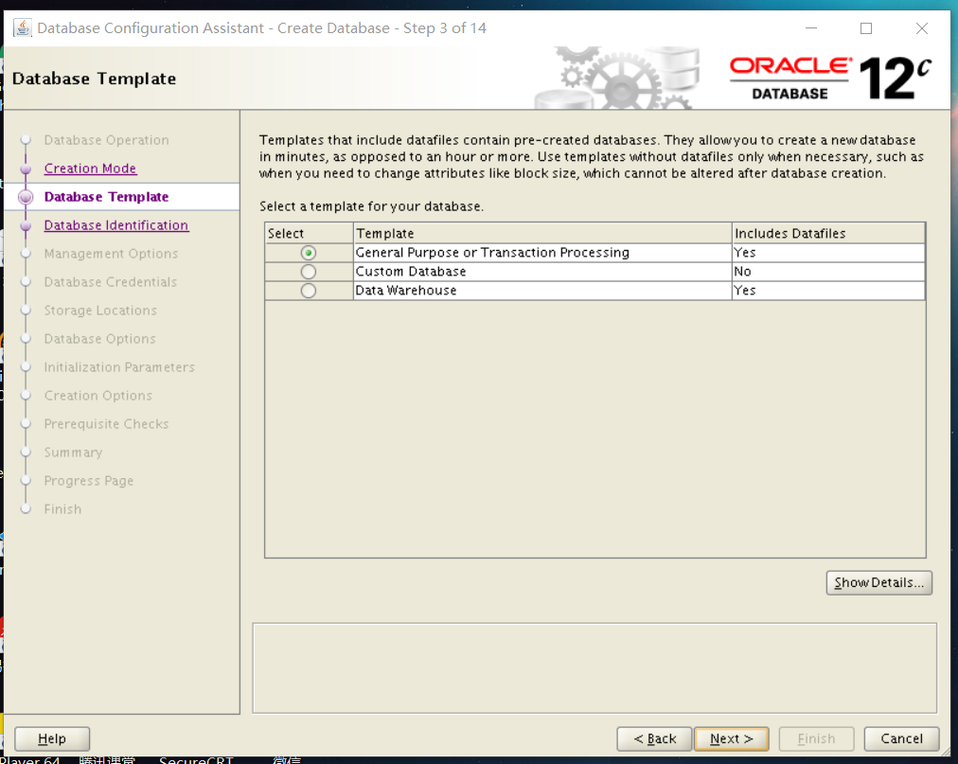Proceed with the Next button
Image resolution: width=958 pixels, height=764 pixels.
coord(731,738)
